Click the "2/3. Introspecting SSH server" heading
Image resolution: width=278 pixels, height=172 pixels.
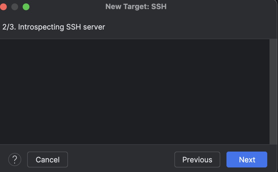click(x=54, y=27)
